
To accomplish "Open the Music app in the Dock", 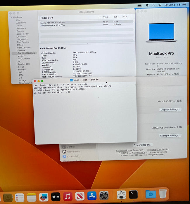I will (68, 196).
